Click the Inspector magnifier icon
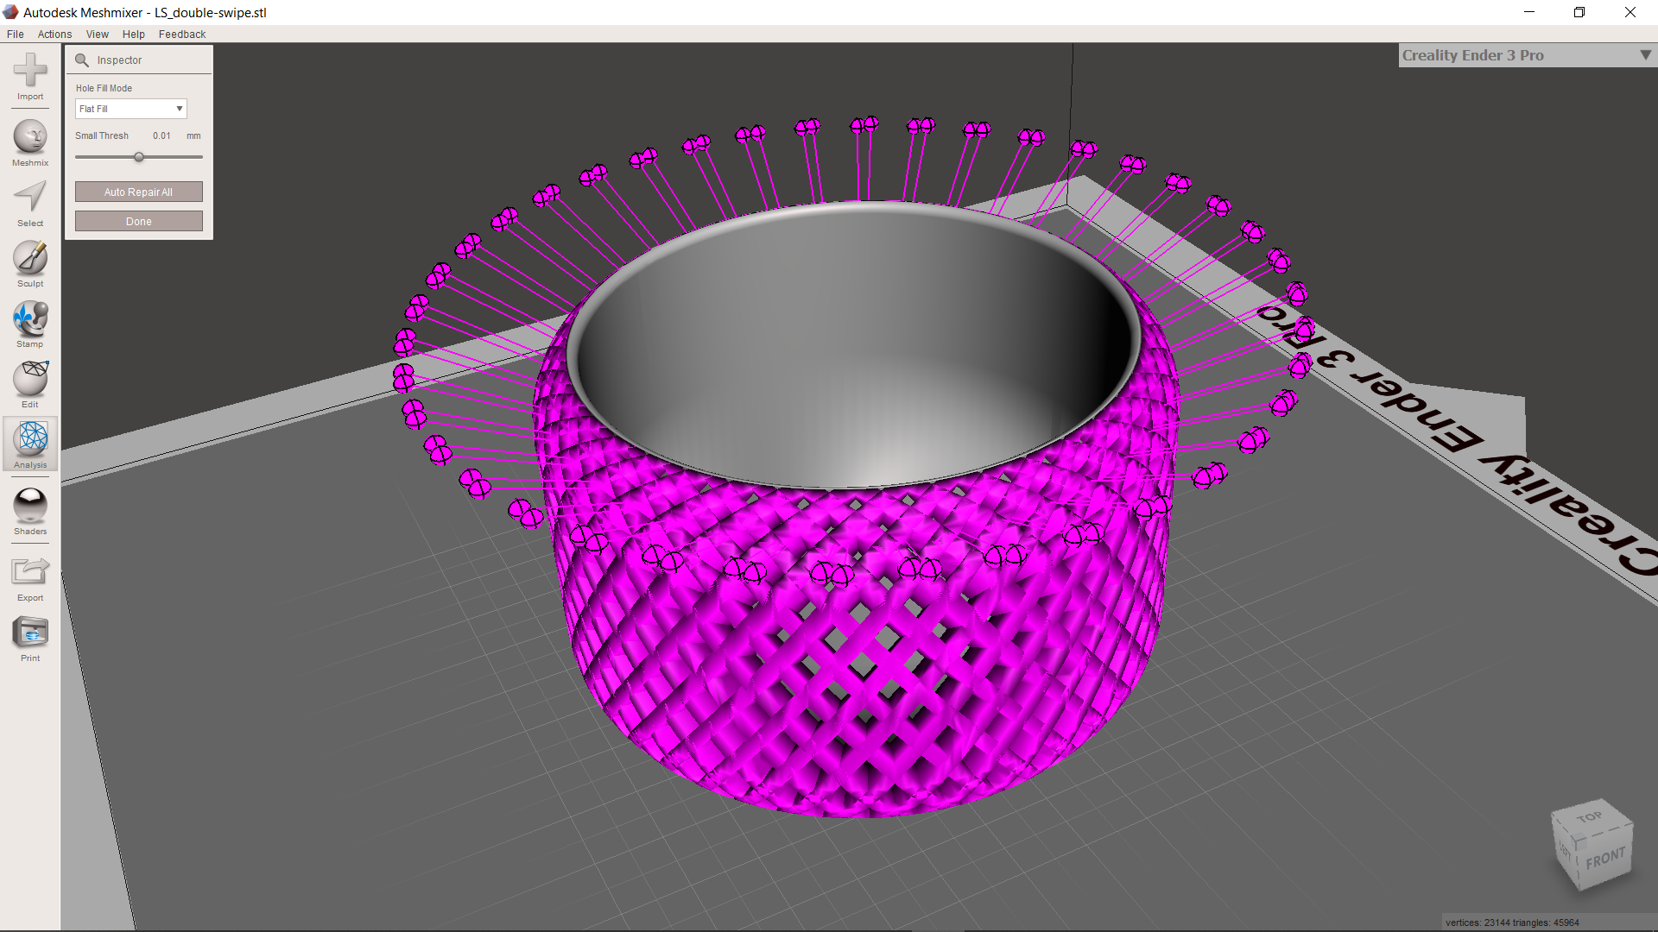Screen dimensions: 1658x932 click(82, 60)
